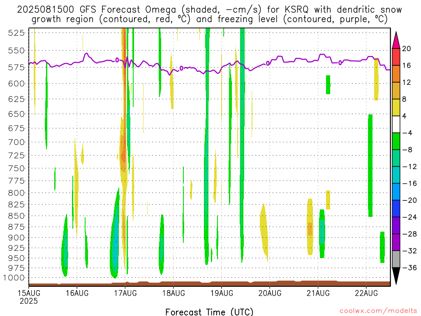The height and width of the screenshot is (316, 421).
Task: Click the brown terrain strip at chart bottom
Action: (209, 284)
